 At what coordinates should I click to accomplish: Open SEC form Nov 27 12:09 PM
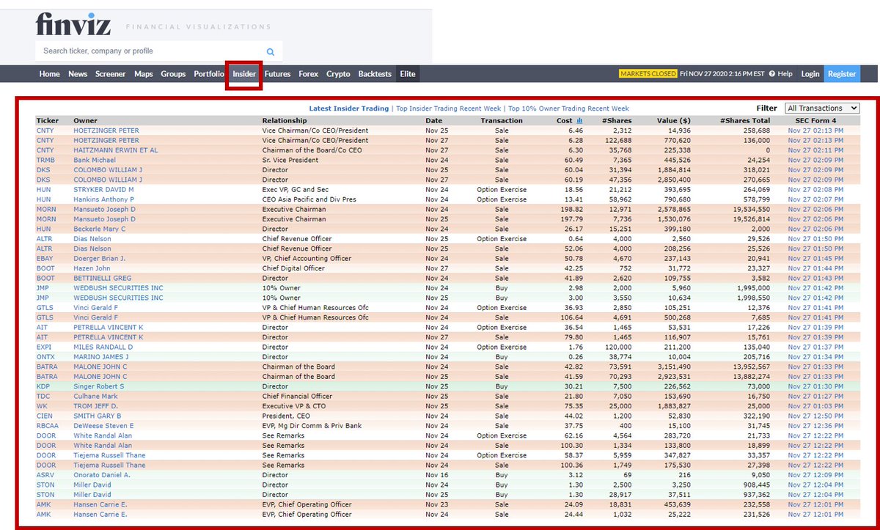pos(815,475)
